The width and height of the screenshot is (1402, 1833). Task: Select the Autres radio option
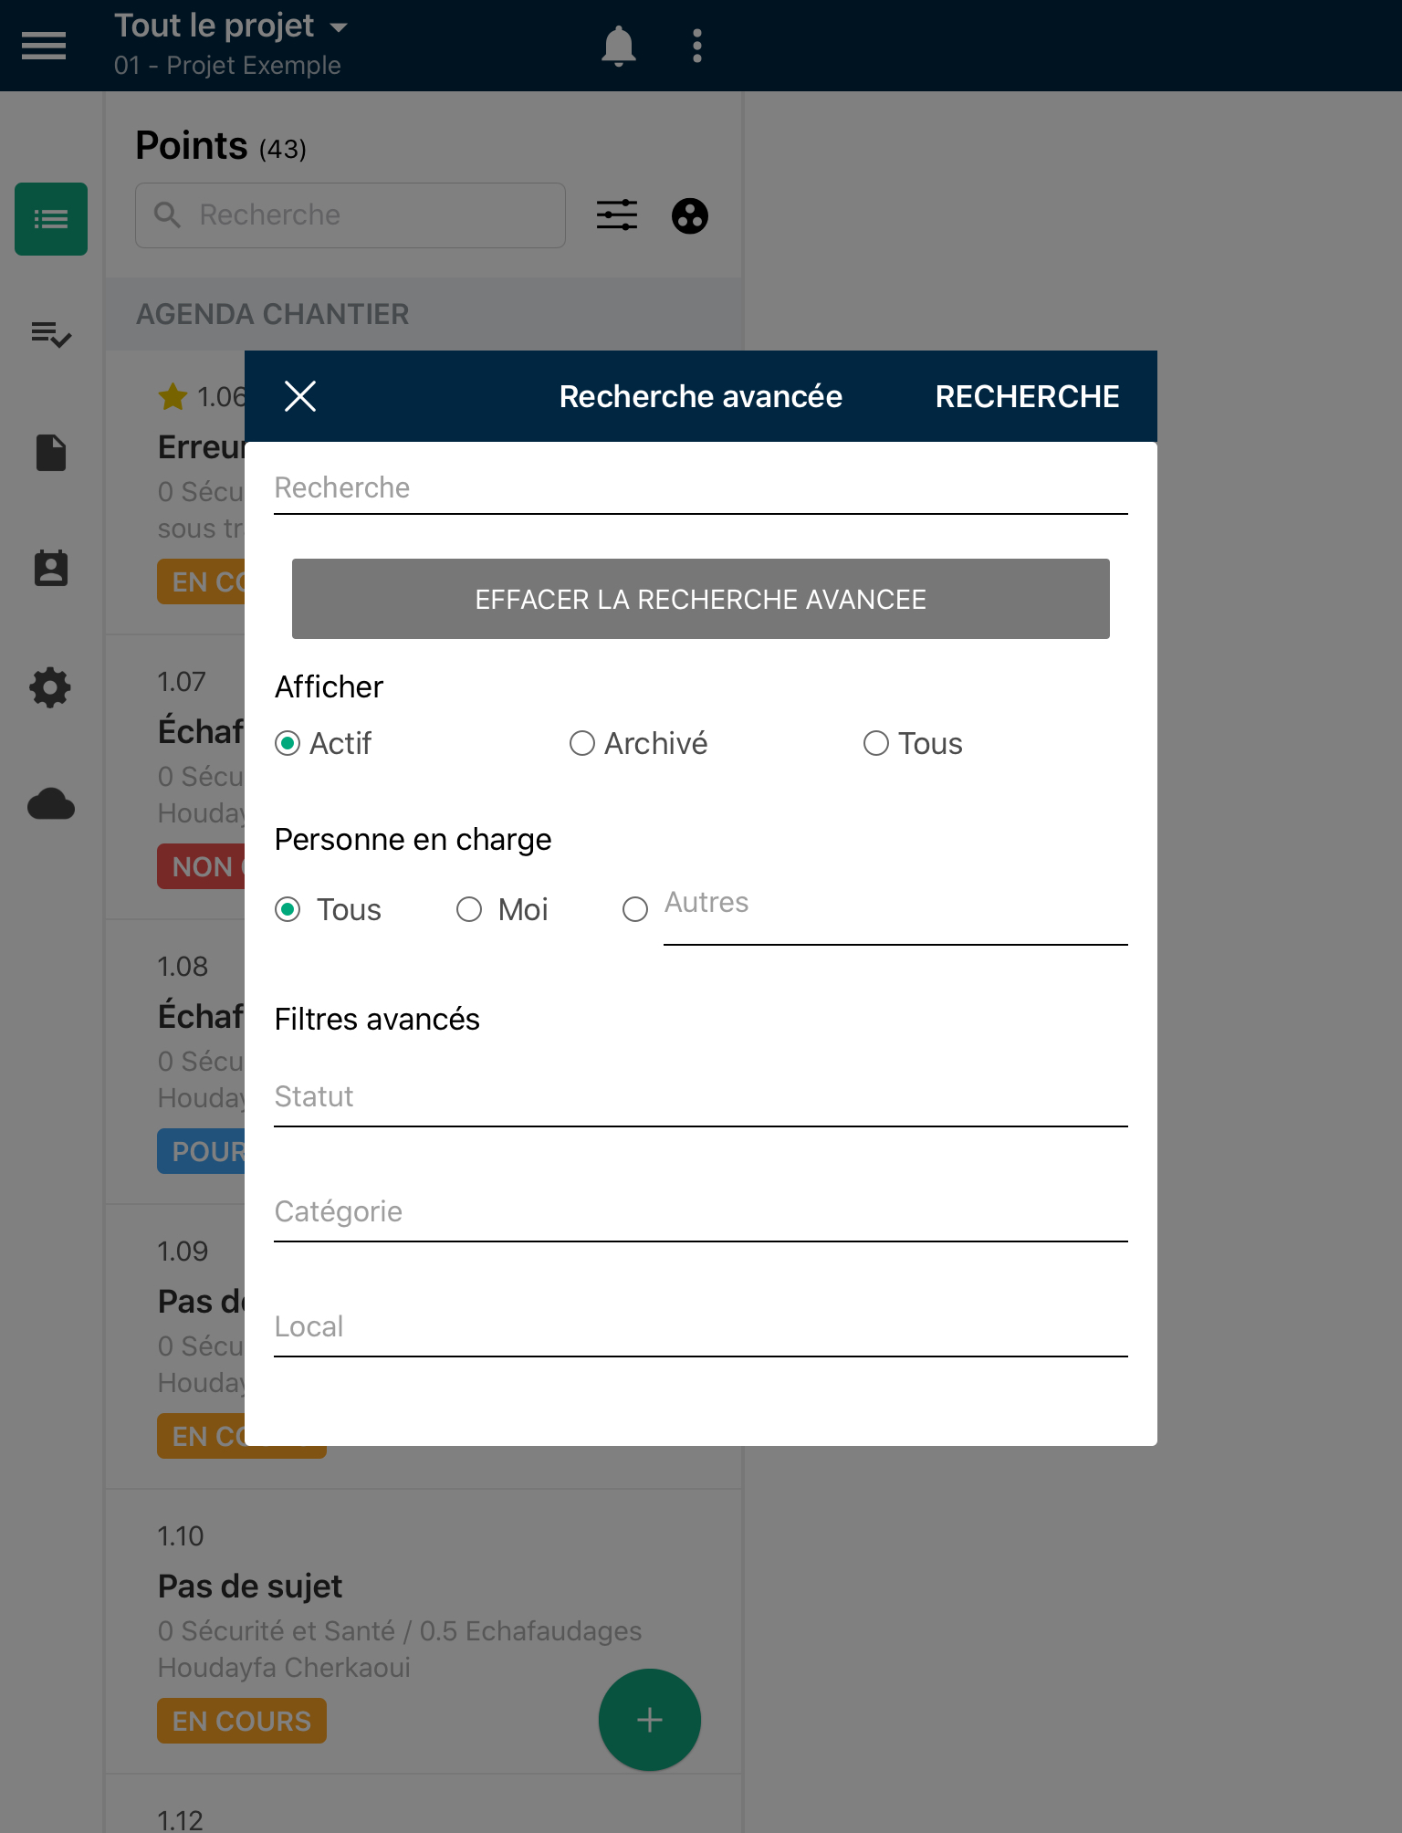(635, 909)
